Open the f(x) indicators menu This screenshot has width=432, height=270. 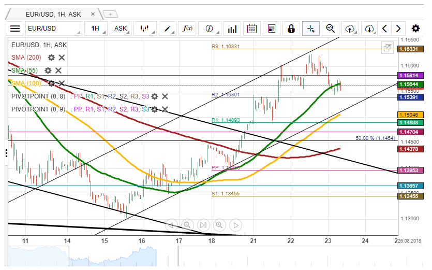(188, 29)
